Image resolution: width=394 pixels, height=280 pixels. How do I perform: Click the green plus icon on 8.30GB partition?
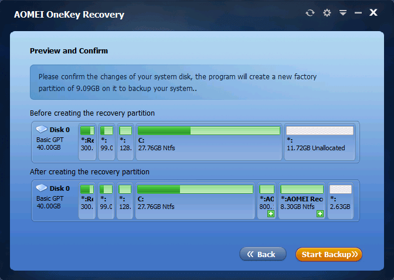pyautogui.click(x=320, y=214)
